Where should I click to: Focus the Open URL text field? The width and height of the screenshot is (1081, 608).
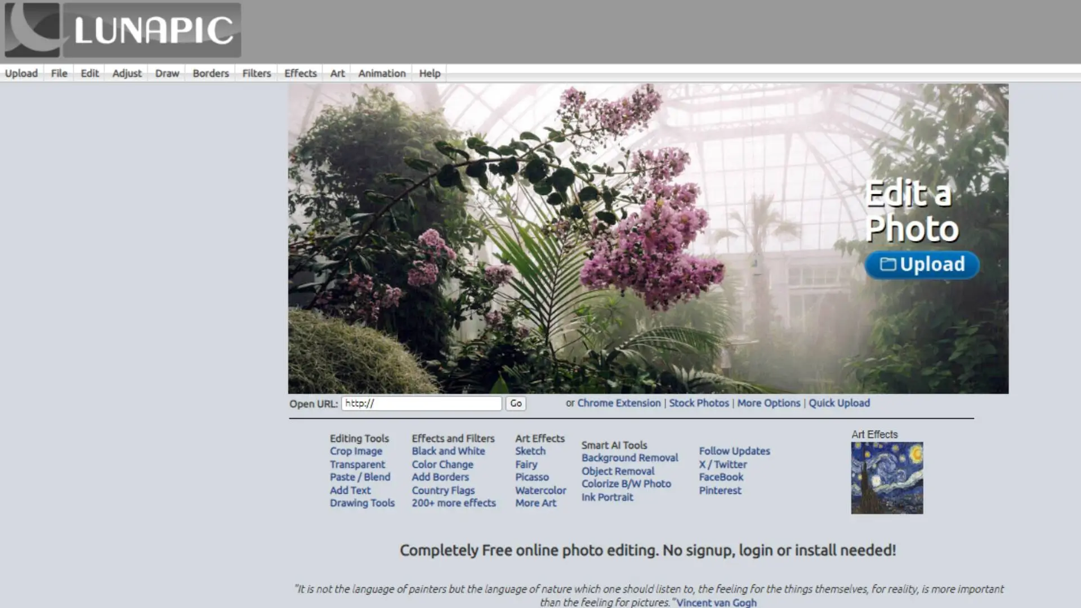pyautogui.click(x=421, y=403)
